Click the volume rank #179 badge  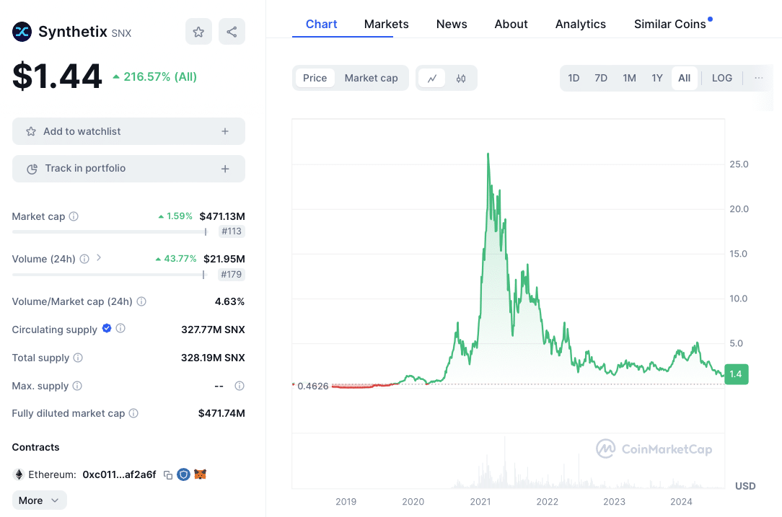232,274
